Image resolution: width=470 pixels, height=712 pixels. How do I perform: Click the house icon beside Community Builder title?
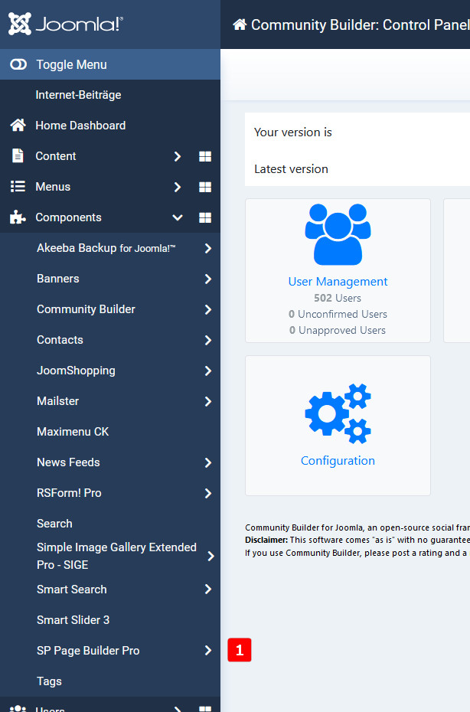[x=240, y=24]
